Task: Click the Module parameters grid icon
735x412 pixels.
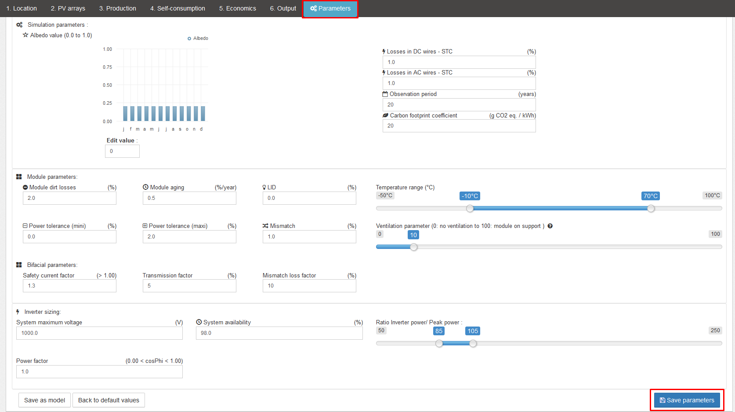Action: pyautogui.click(x=19, y=177)
